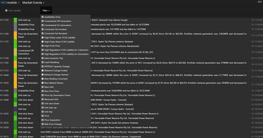This screenshot has height=138, width=263.
Task: Disable the Bids Price Change filter
Action: 43,124
